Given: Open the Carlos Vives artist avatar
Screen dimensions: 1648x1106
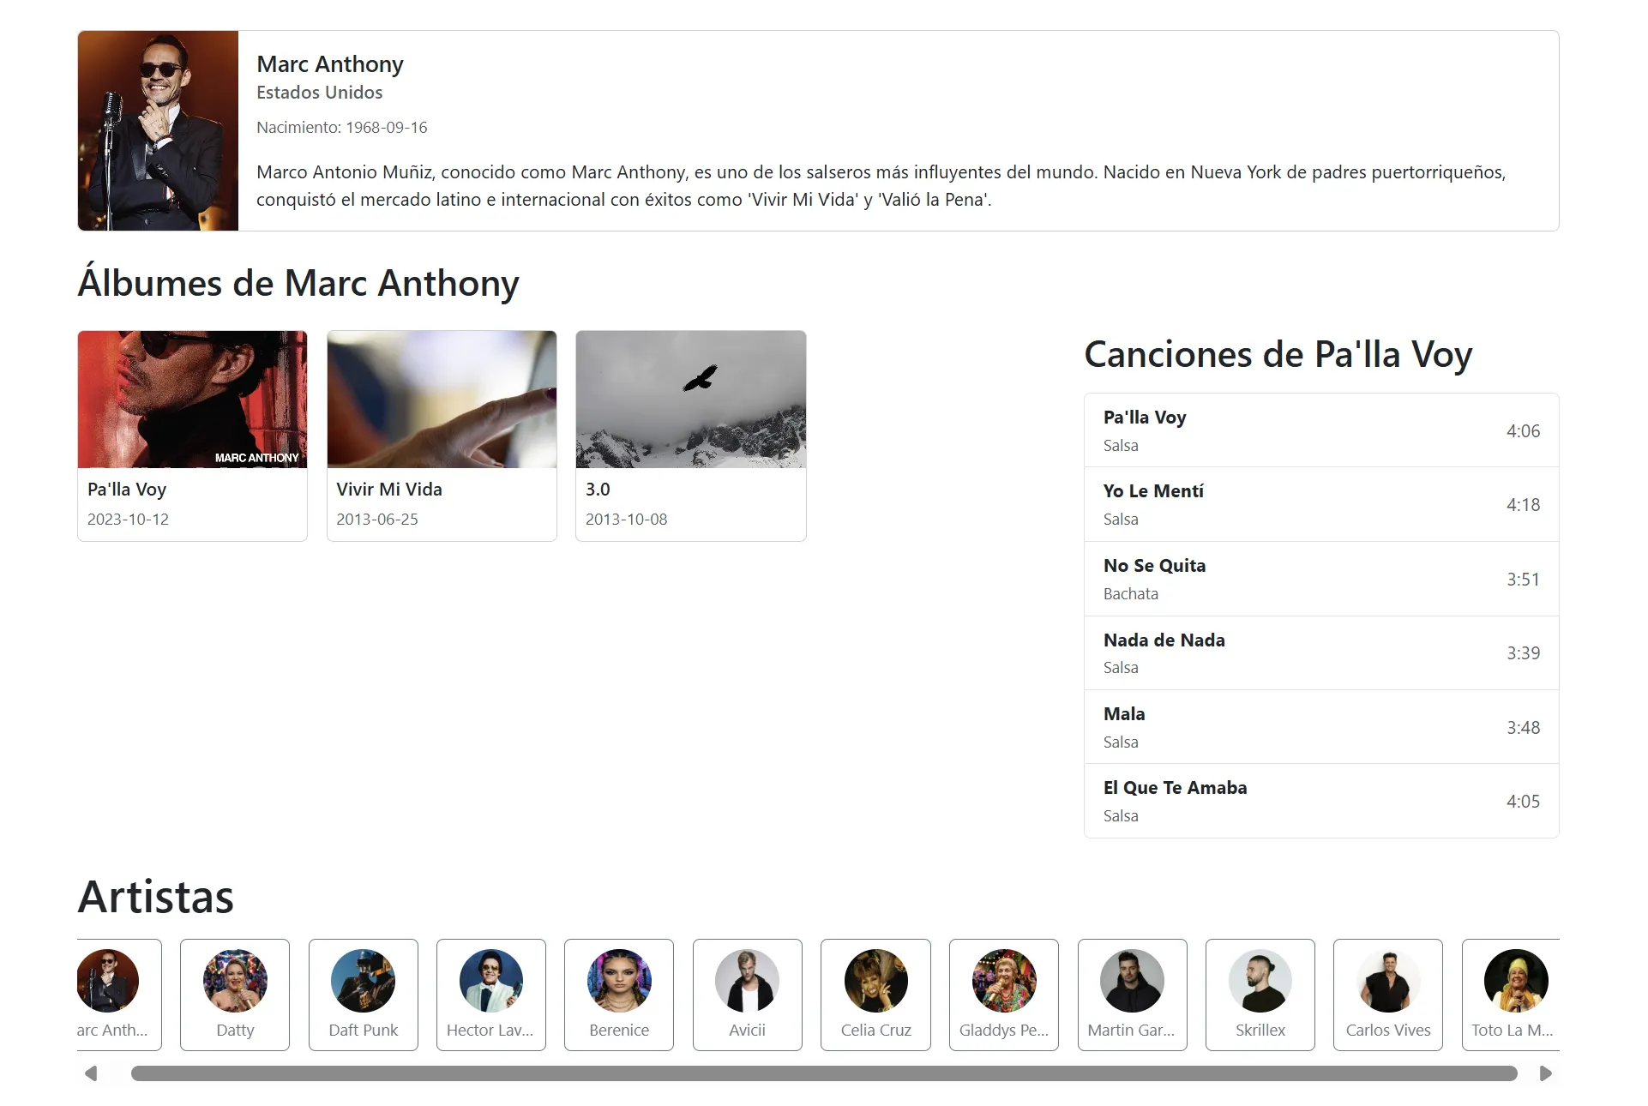Looking at the screenshot, I should (x=1388, y=981).
